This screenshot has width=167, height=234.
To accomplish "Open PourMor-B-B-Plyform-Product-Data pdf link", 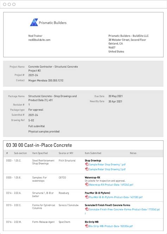I will pyautogui.click(x=116, y=197).
